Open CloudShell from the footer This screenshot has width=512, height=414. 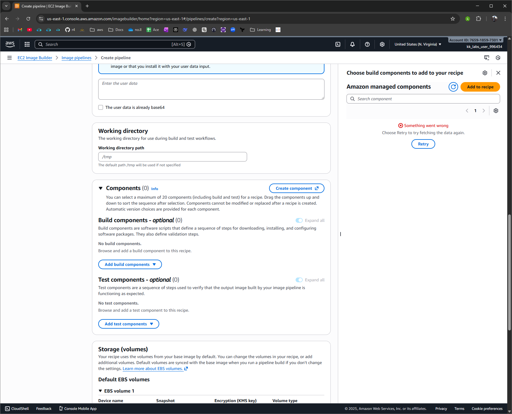click(x=17, y=409)
